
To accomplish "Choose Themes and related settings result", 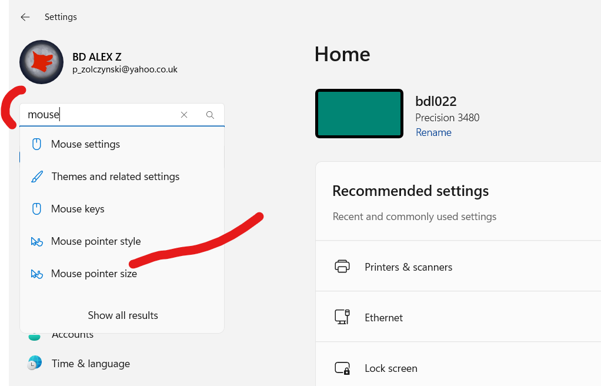I will point(122,177).
